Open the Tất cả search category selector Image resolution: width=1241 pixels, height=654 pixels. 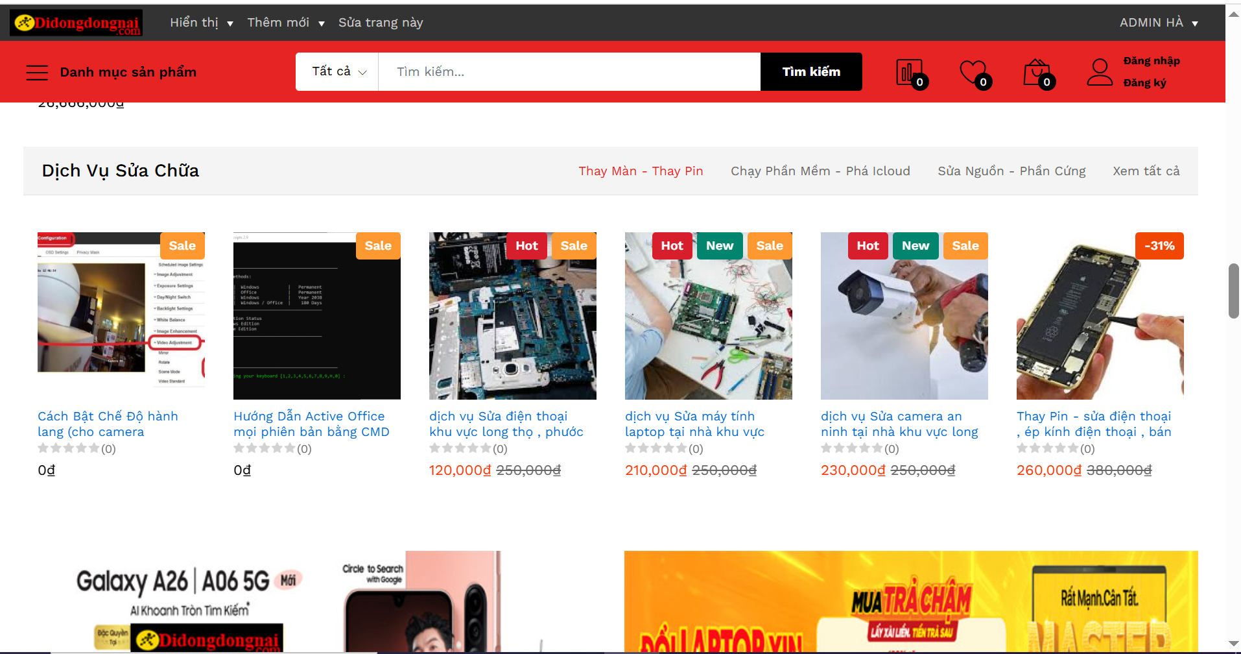(x=337, y=71)
